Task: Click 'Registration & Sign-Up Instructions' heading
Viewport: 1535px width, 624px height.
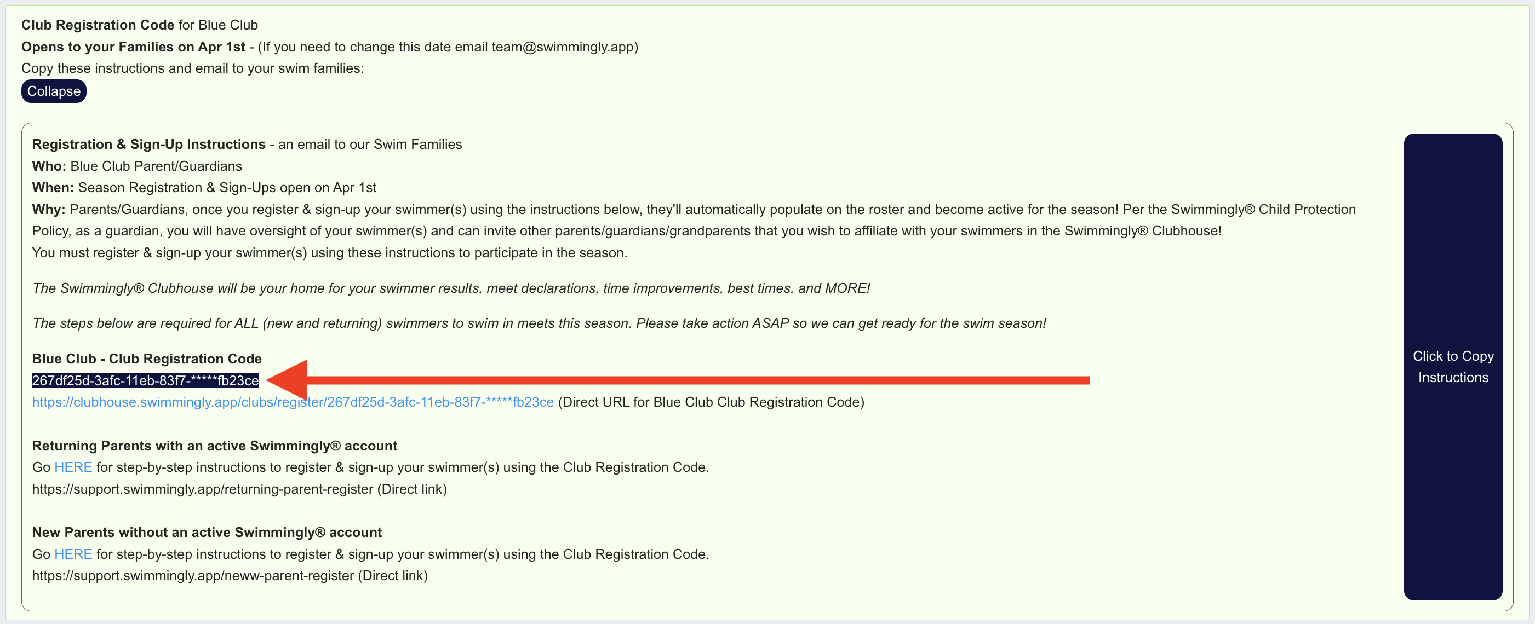Action: point(148,145)
